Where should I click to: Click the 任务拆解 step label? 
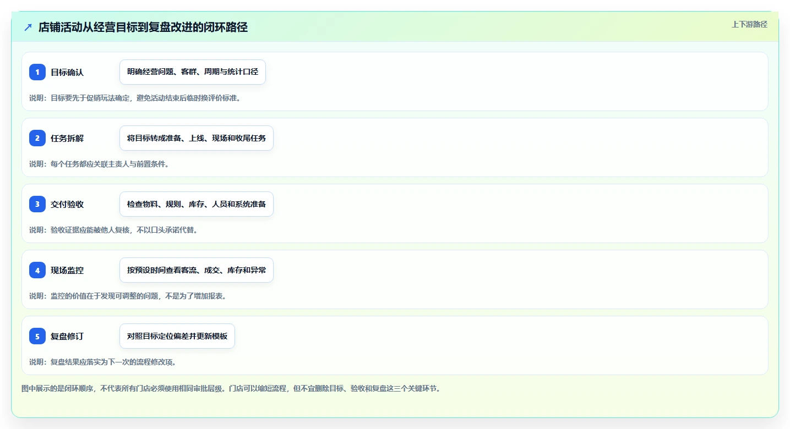click(x=67, y=138)
